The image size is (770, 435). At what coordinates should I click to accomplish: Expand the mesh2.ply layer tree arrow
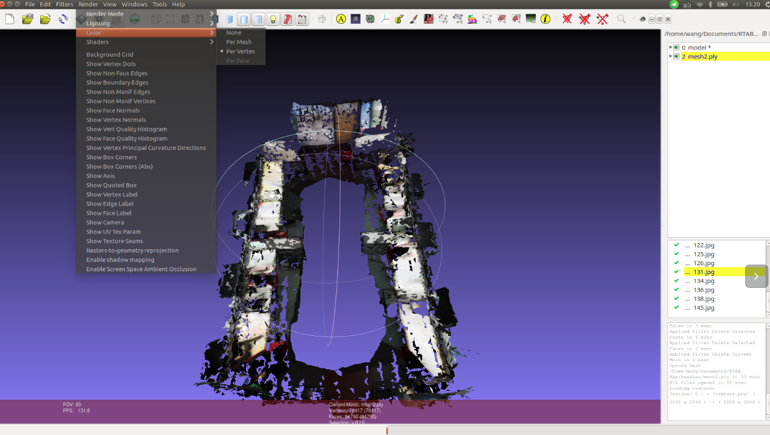click(670, 56)
